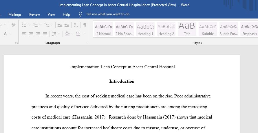This screenshot has width=258, height=133.
Task: Click the Increase Indent icon
Action: pos(67,25)
